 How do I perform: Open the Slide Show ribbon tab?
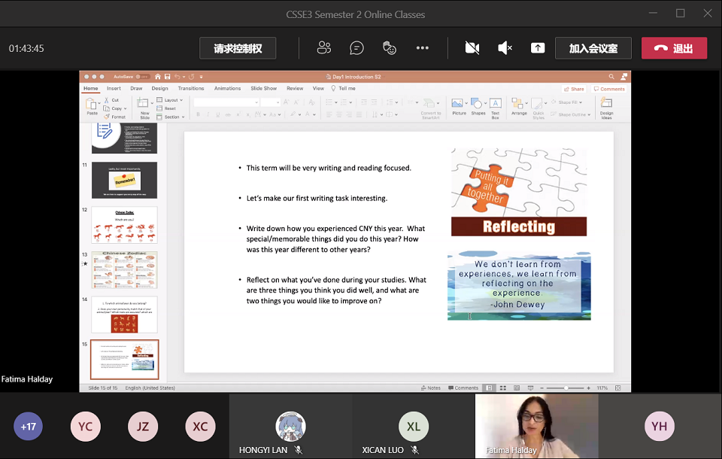[x=263, y=89]
